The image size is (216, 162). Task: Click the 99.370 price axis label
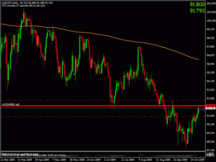point(211,29)
